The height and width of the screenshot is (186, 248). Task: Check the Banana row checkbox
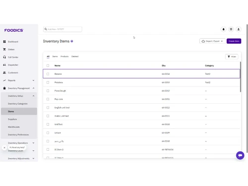pyautogui.click(x=48, y=74)
